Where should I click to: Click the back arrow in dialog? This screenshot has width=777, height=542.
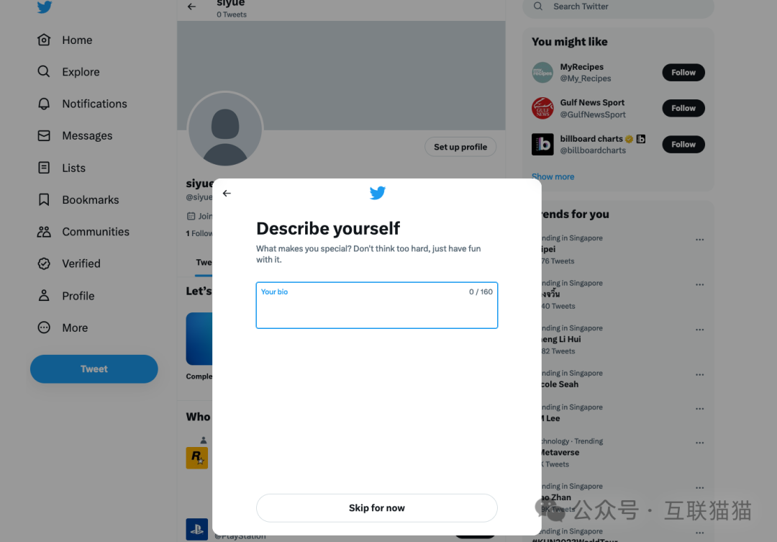click(x=227, y=194)
